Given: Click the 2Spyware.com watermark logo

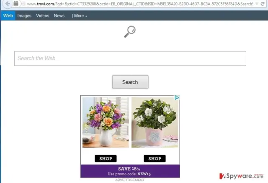Looking at the screenshot, I should click(241, 176).
